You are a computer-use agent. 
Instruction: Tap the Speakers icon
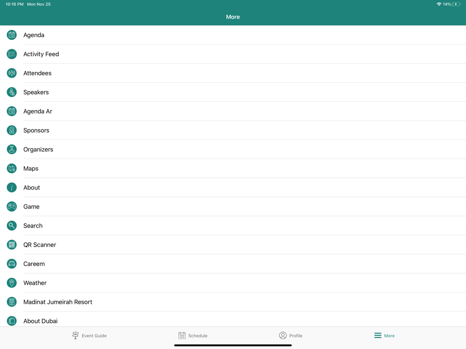point(12,92)
